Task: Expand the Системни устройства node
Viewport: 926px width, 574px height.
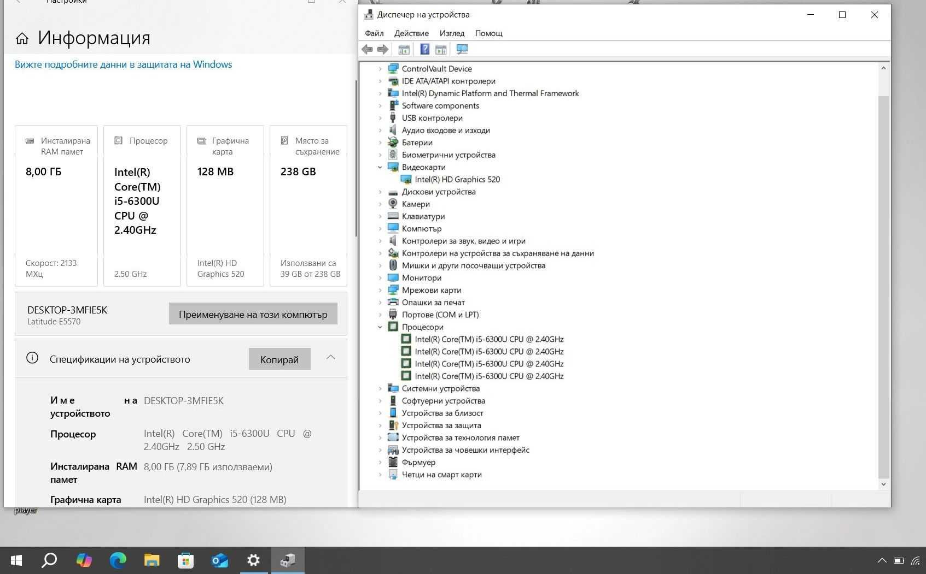Action: 380,388
